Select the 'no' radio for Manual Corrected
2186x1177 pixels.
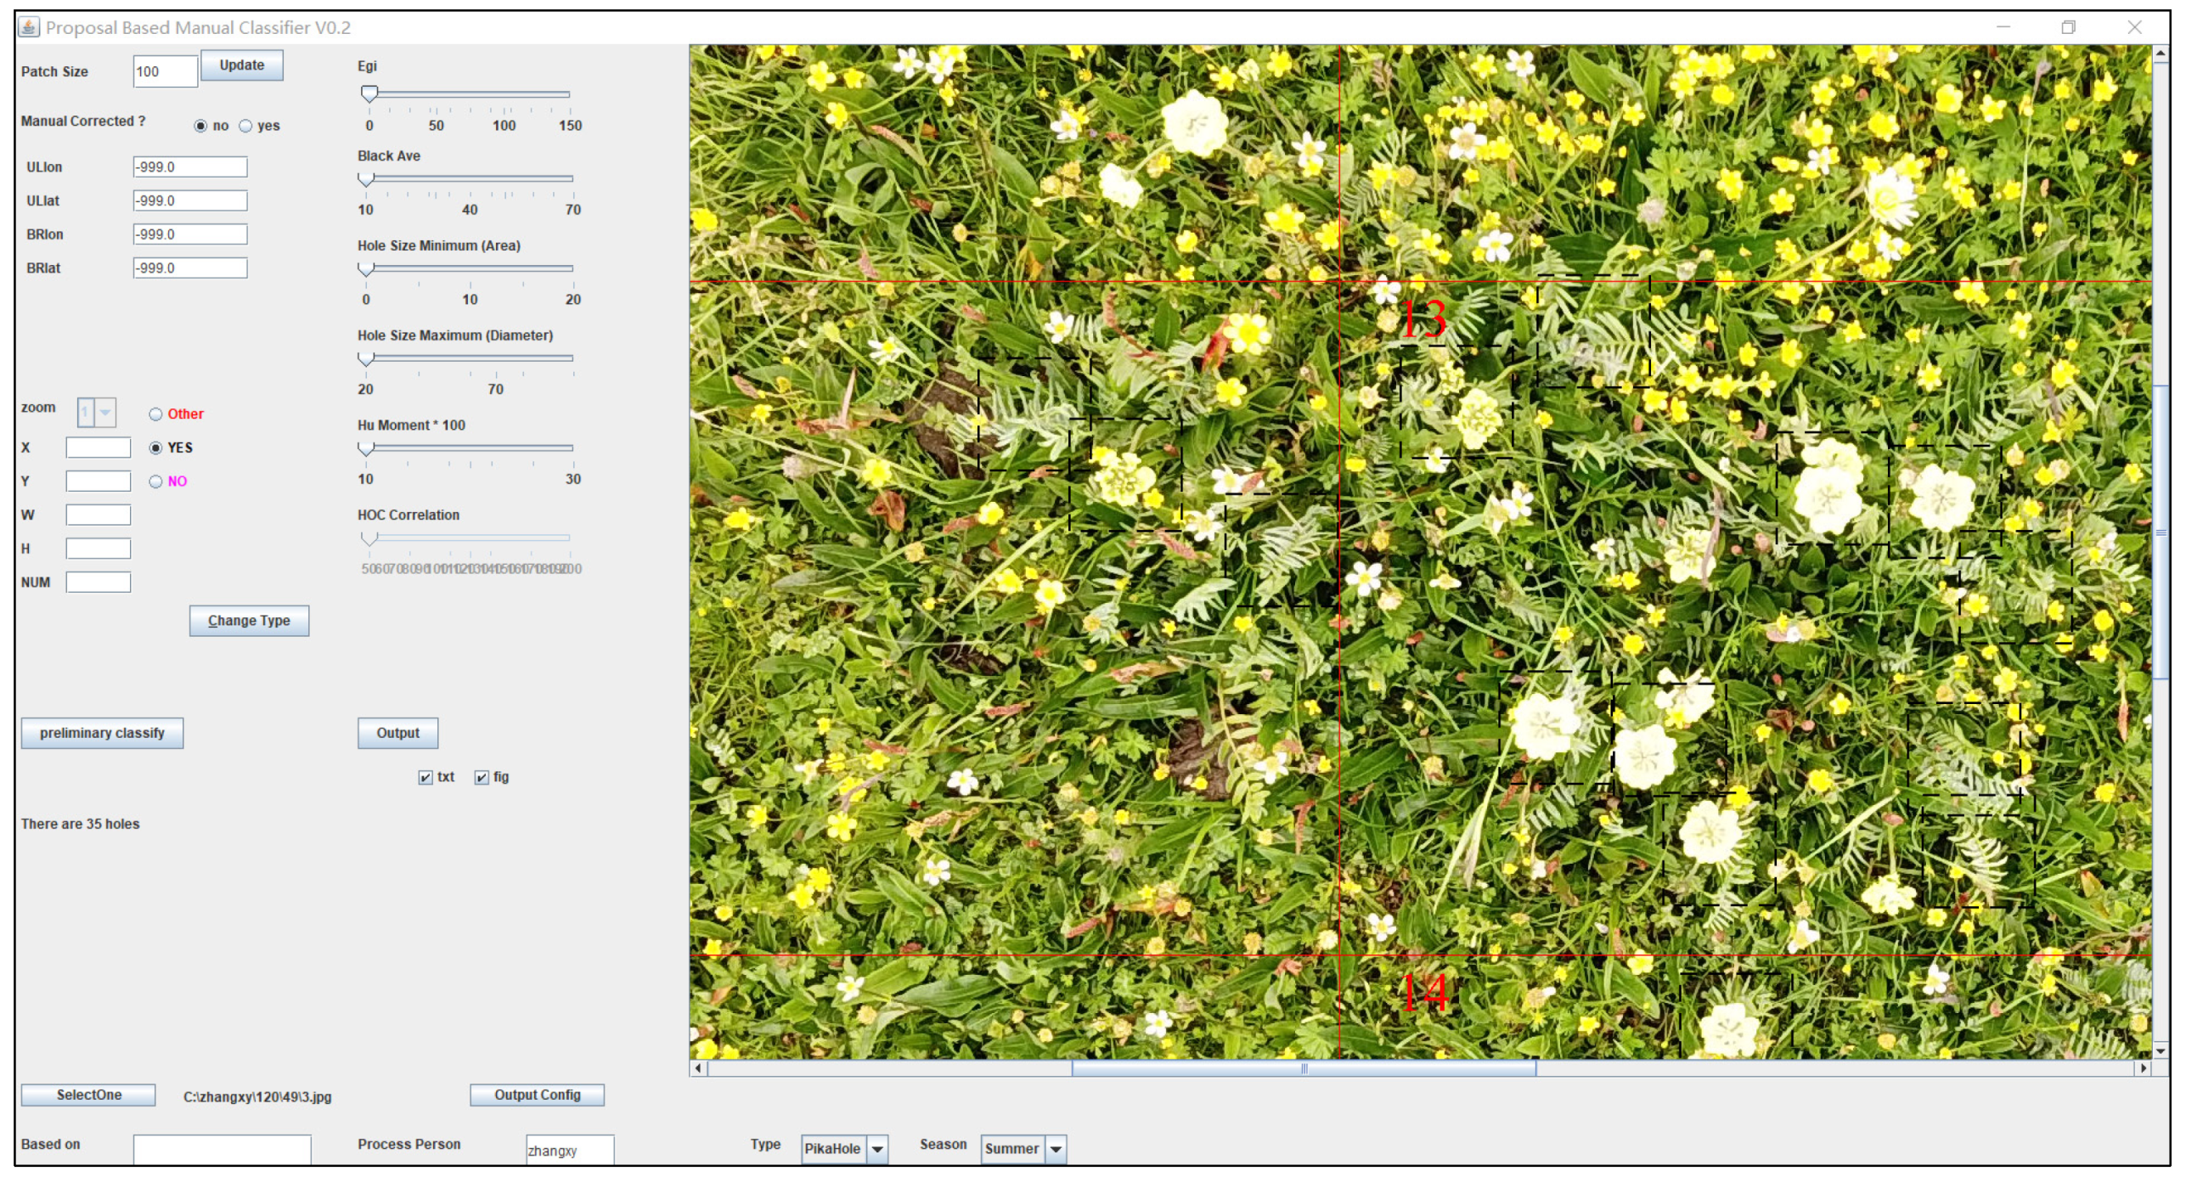(x=200, y=125)
